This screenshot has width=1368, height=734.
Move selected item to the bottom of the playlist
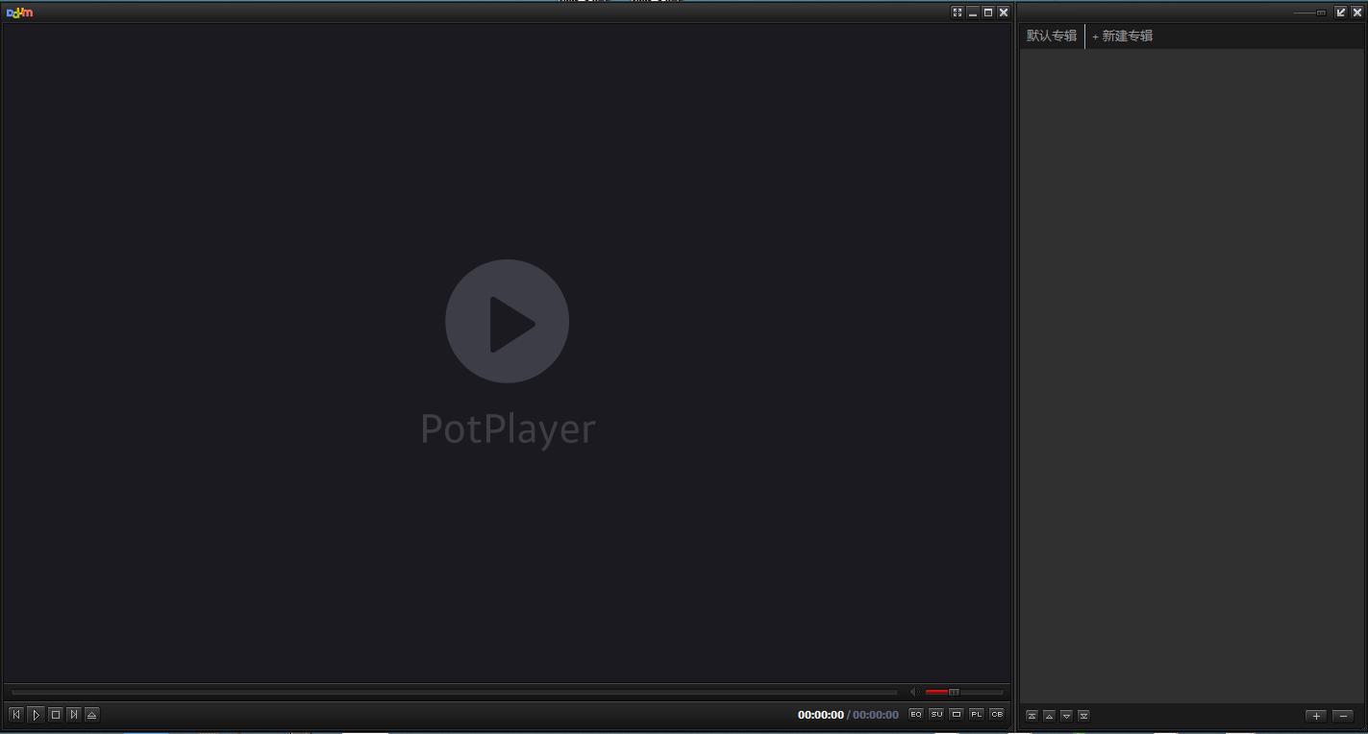click(x=1083, y=716)
